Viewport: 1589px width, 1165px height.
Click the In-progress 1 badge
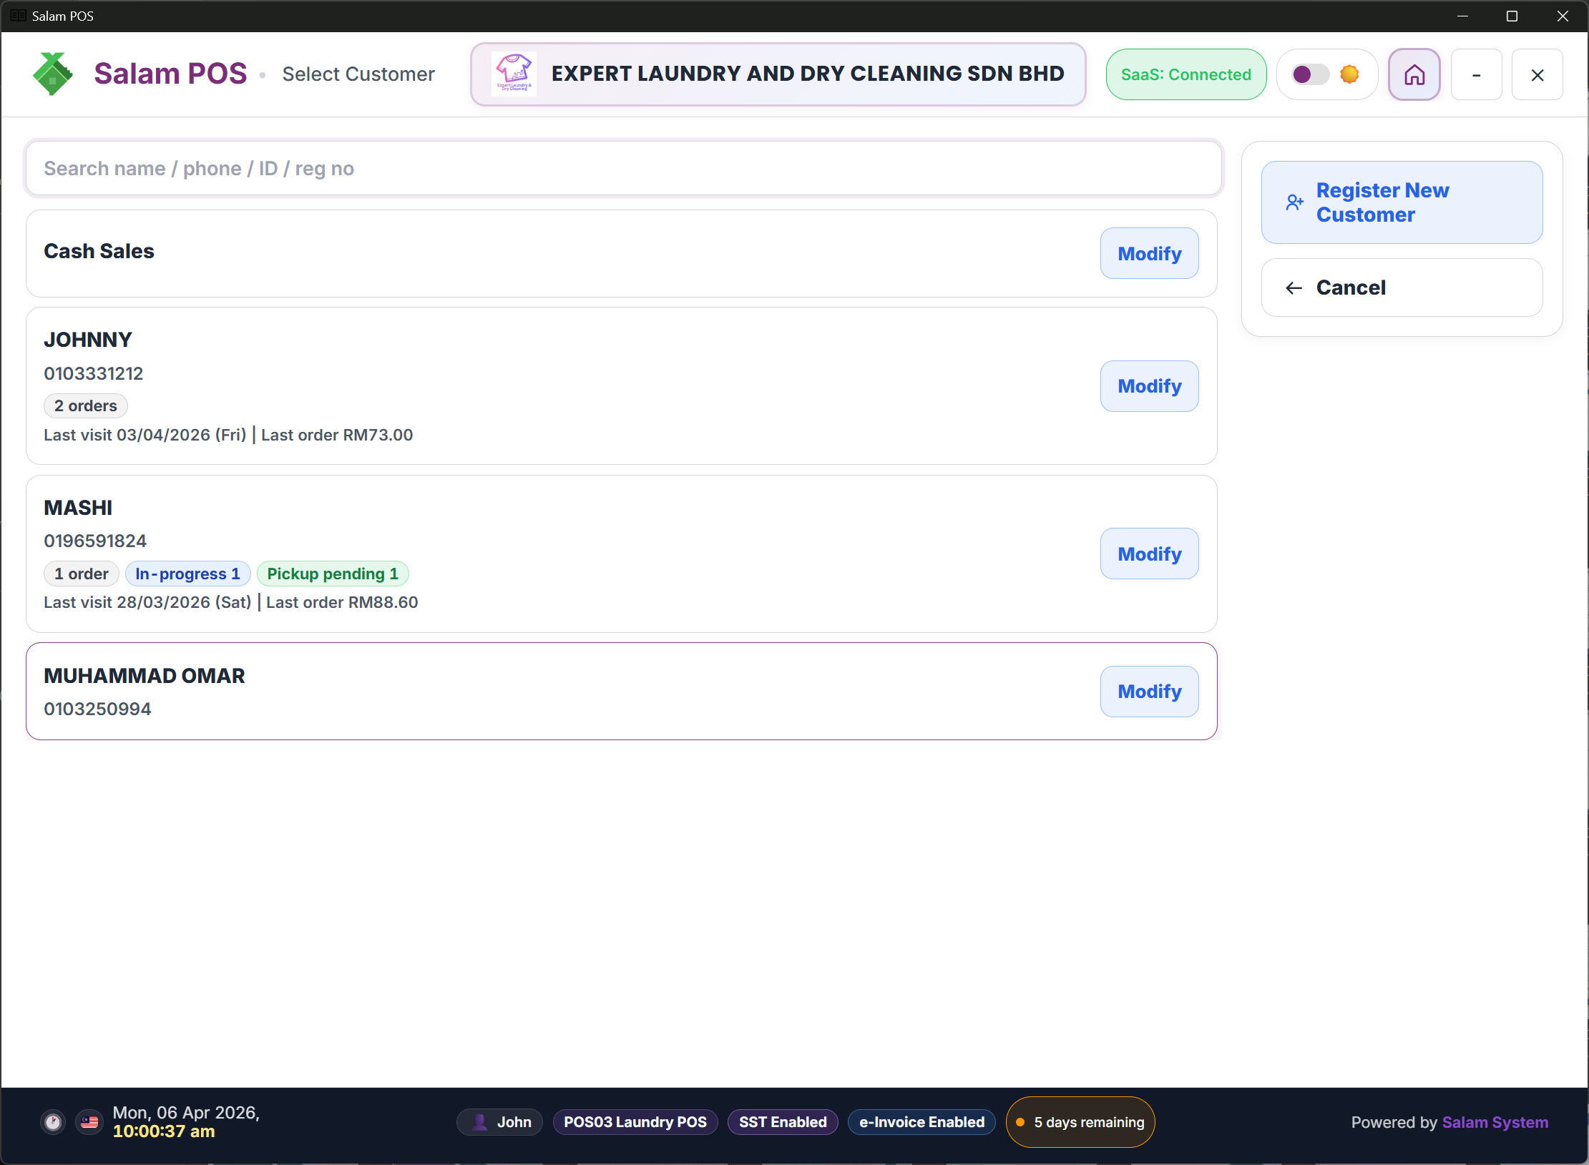click(187, 574)
